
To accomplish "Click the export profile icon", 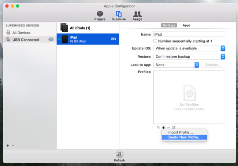I will coord(174,127).
